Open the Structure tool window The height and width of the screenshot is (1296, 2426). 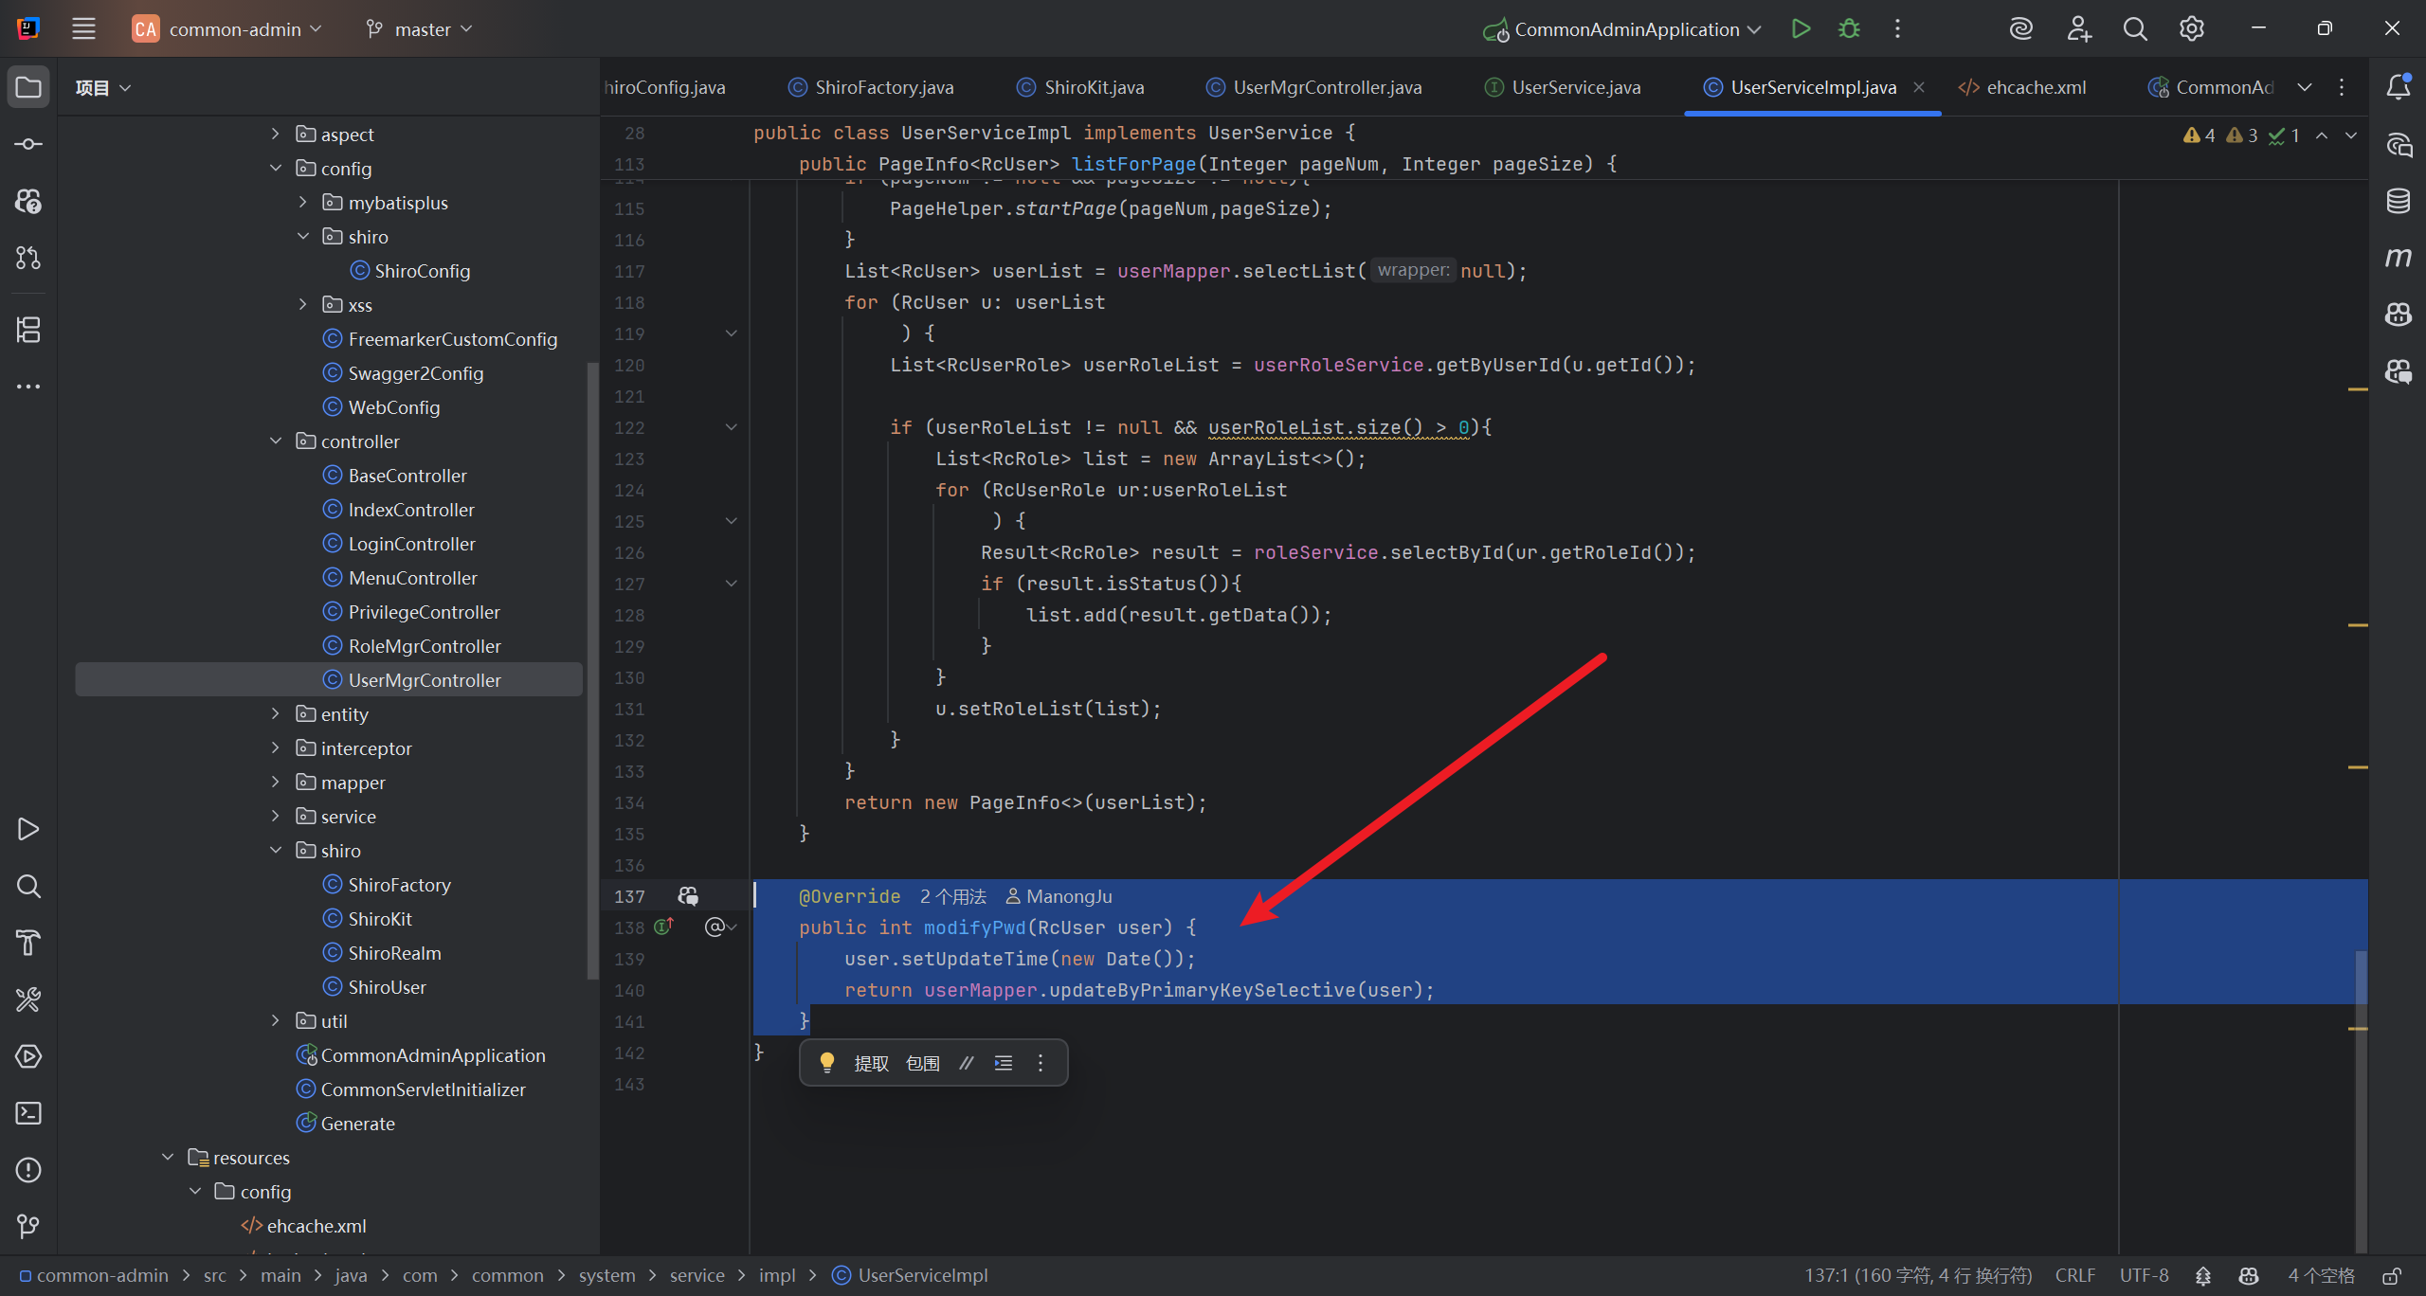(x=28, y=330)
